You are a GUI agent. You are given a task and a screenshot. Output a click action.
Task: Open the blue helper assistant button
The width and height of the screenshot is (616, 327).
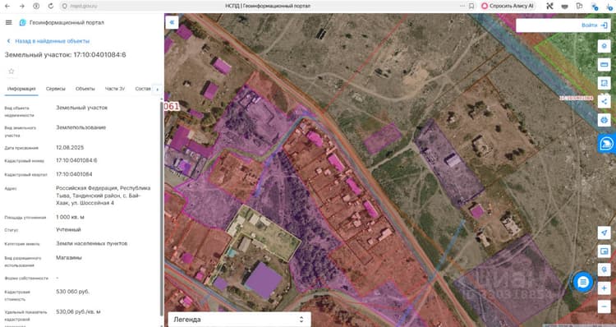pos(607,144)
